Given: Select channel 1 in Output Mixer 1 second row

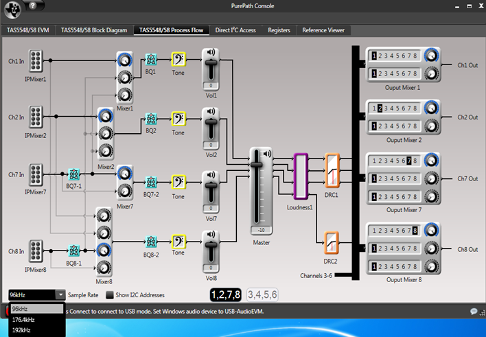Looking at the screenshot, I should [374, 74].
